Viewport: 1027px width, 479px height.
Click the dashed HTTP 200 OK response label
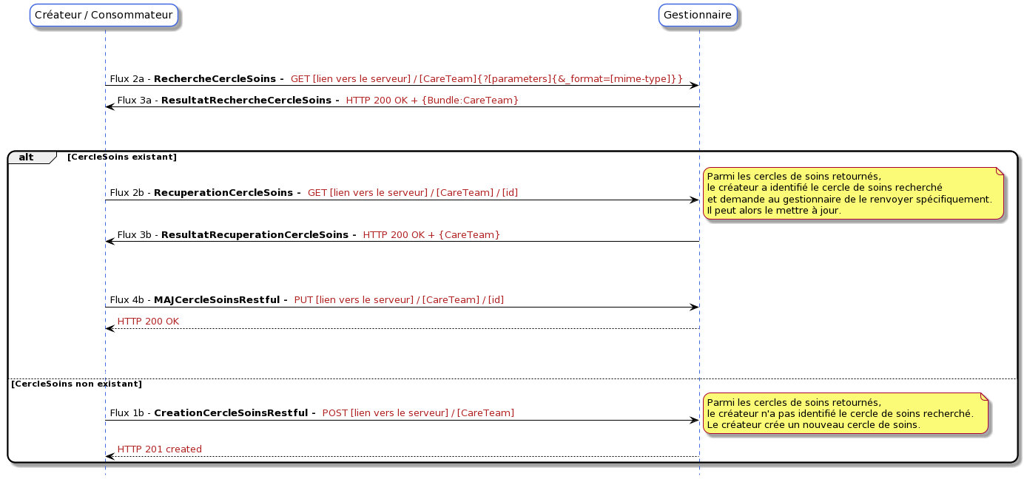[148, 322]
